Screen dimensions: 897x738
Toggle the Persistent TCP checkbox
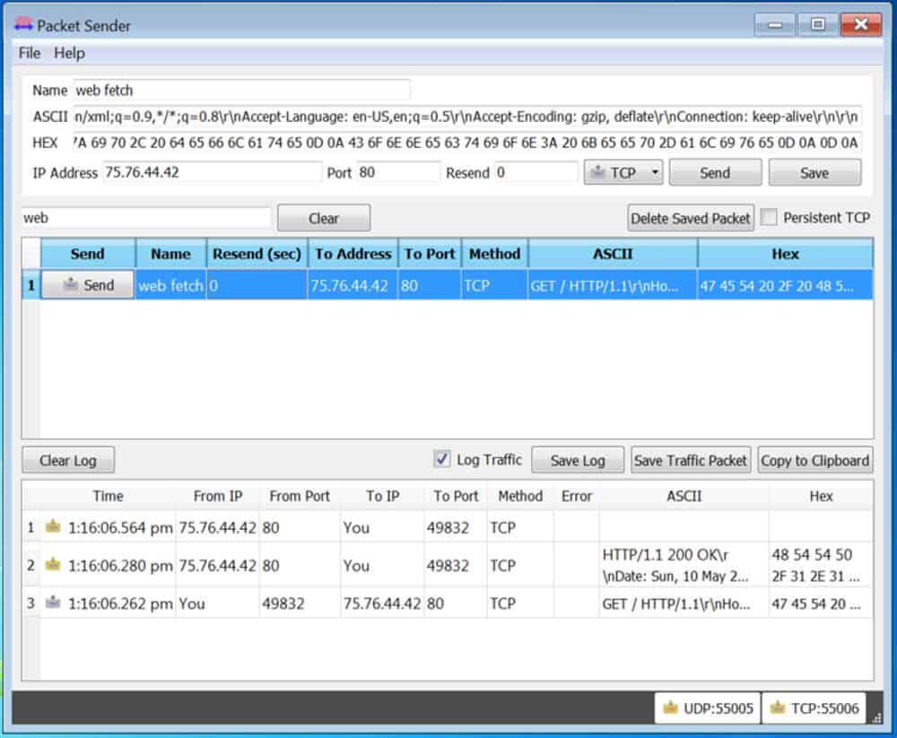point(770,217)
